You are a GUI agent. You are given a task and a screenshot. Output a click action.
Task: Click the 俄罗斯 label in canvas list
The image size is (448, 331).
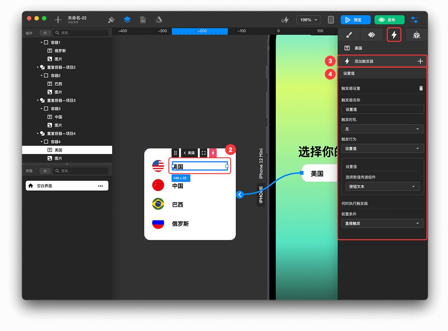(x=180, y=224)
